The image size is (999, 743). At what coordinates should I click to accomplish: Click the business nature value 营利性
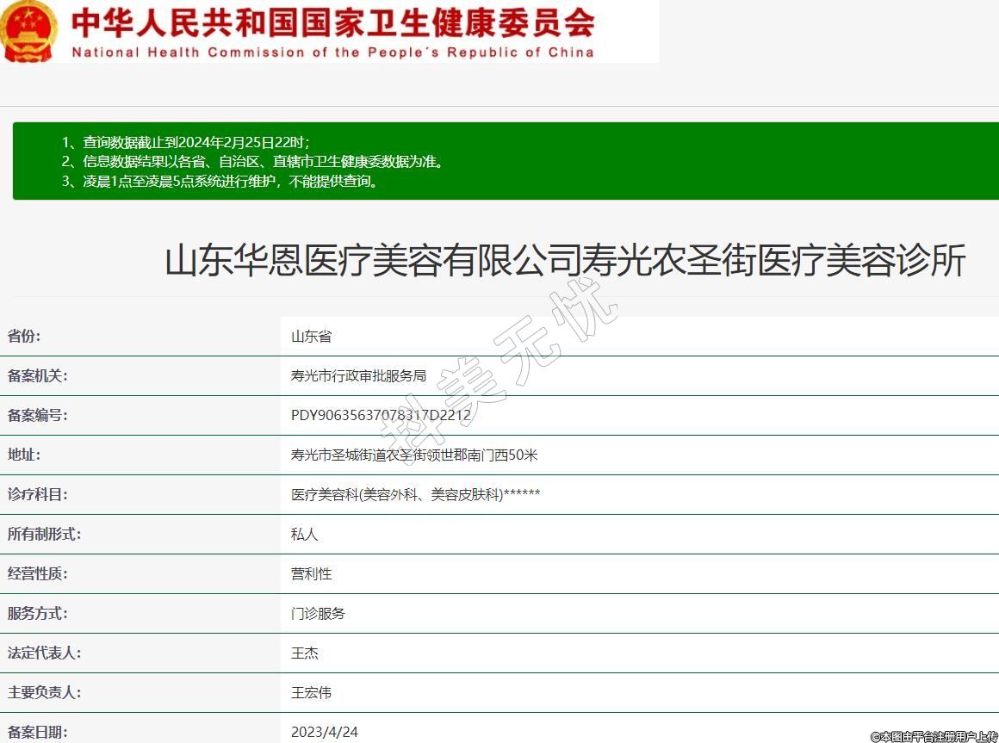311,574
